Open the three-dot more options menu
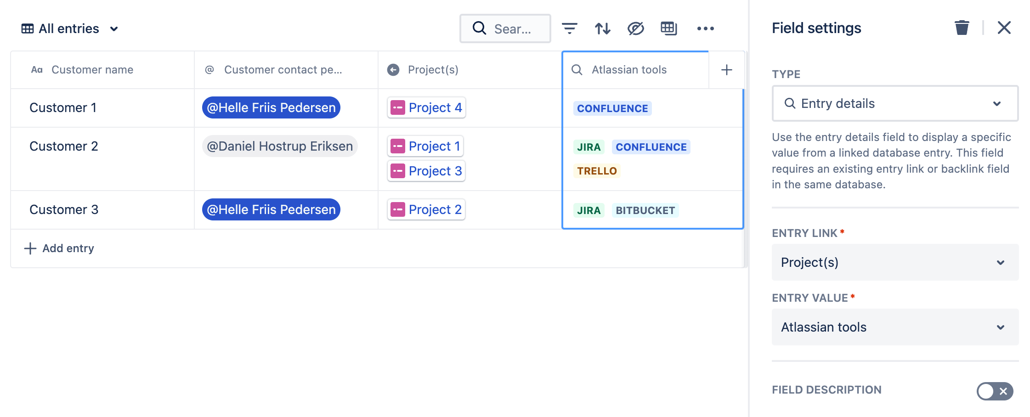The width and height of the screenshot is (1030, 417). coord(706,28)
